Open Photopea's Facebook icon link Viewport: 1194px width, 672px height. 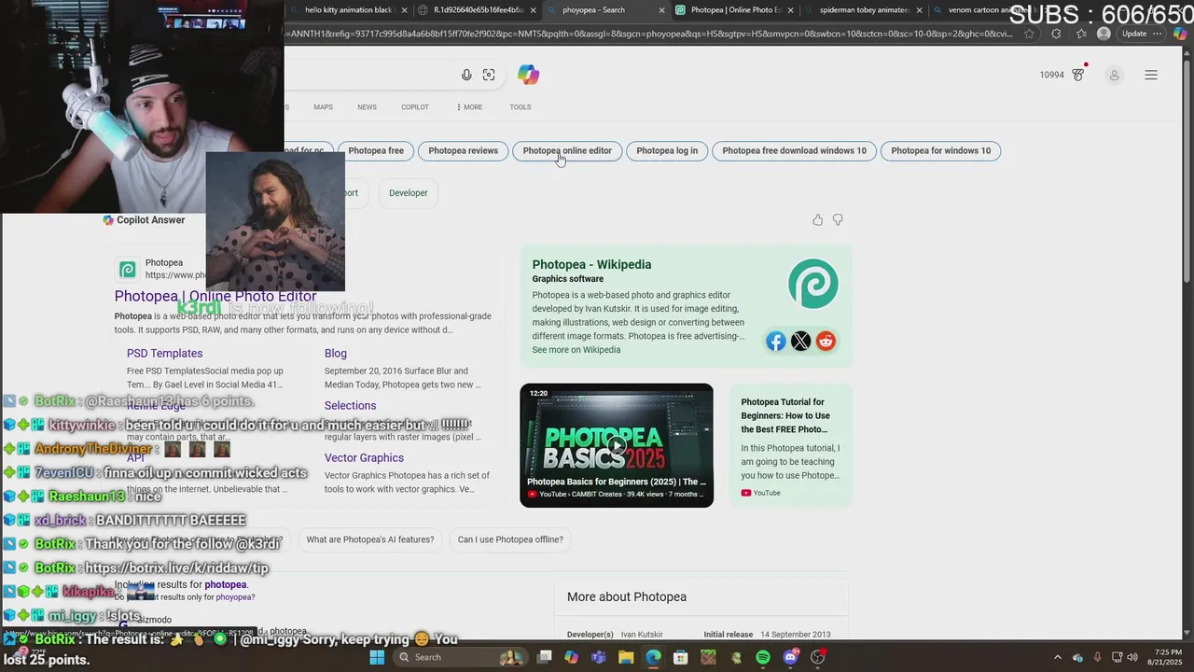click(776, 341)
